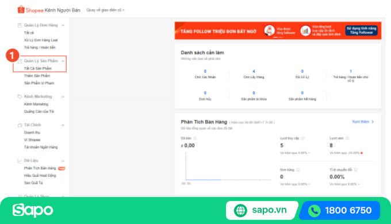Click the Tài Chính wallet icon

(x=20, y=125)
